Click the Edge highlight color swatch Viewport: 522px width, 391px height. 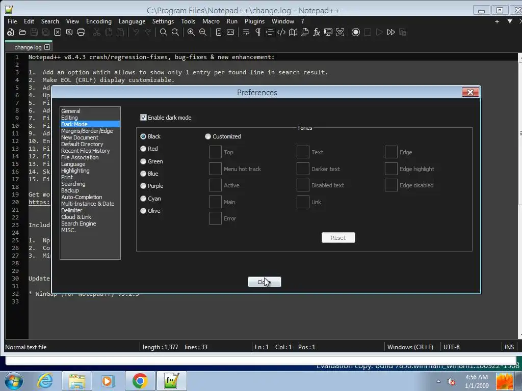tap(391, 169)
